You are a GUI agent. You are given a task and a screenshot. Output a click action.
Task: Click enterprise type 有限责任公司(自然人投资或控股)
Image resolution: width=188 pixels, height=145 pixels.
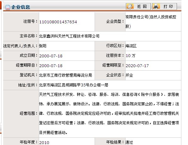[x=151, y=21]
